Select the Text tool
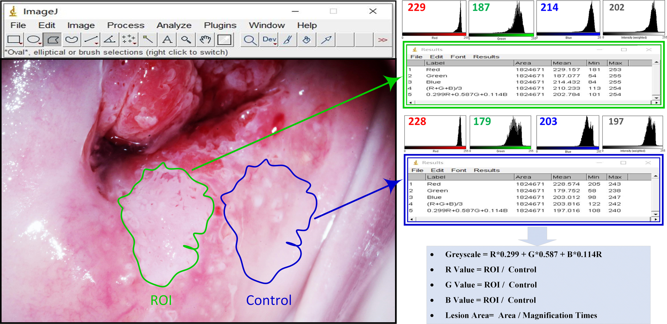This screenshot has width=667, height=324. click(x=167, y=40)
